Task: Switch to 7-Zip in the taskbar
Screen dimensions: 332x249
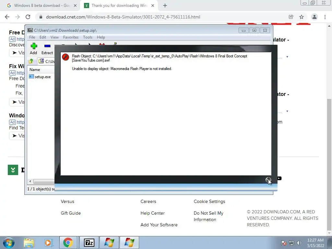Action: coord(89,243)
